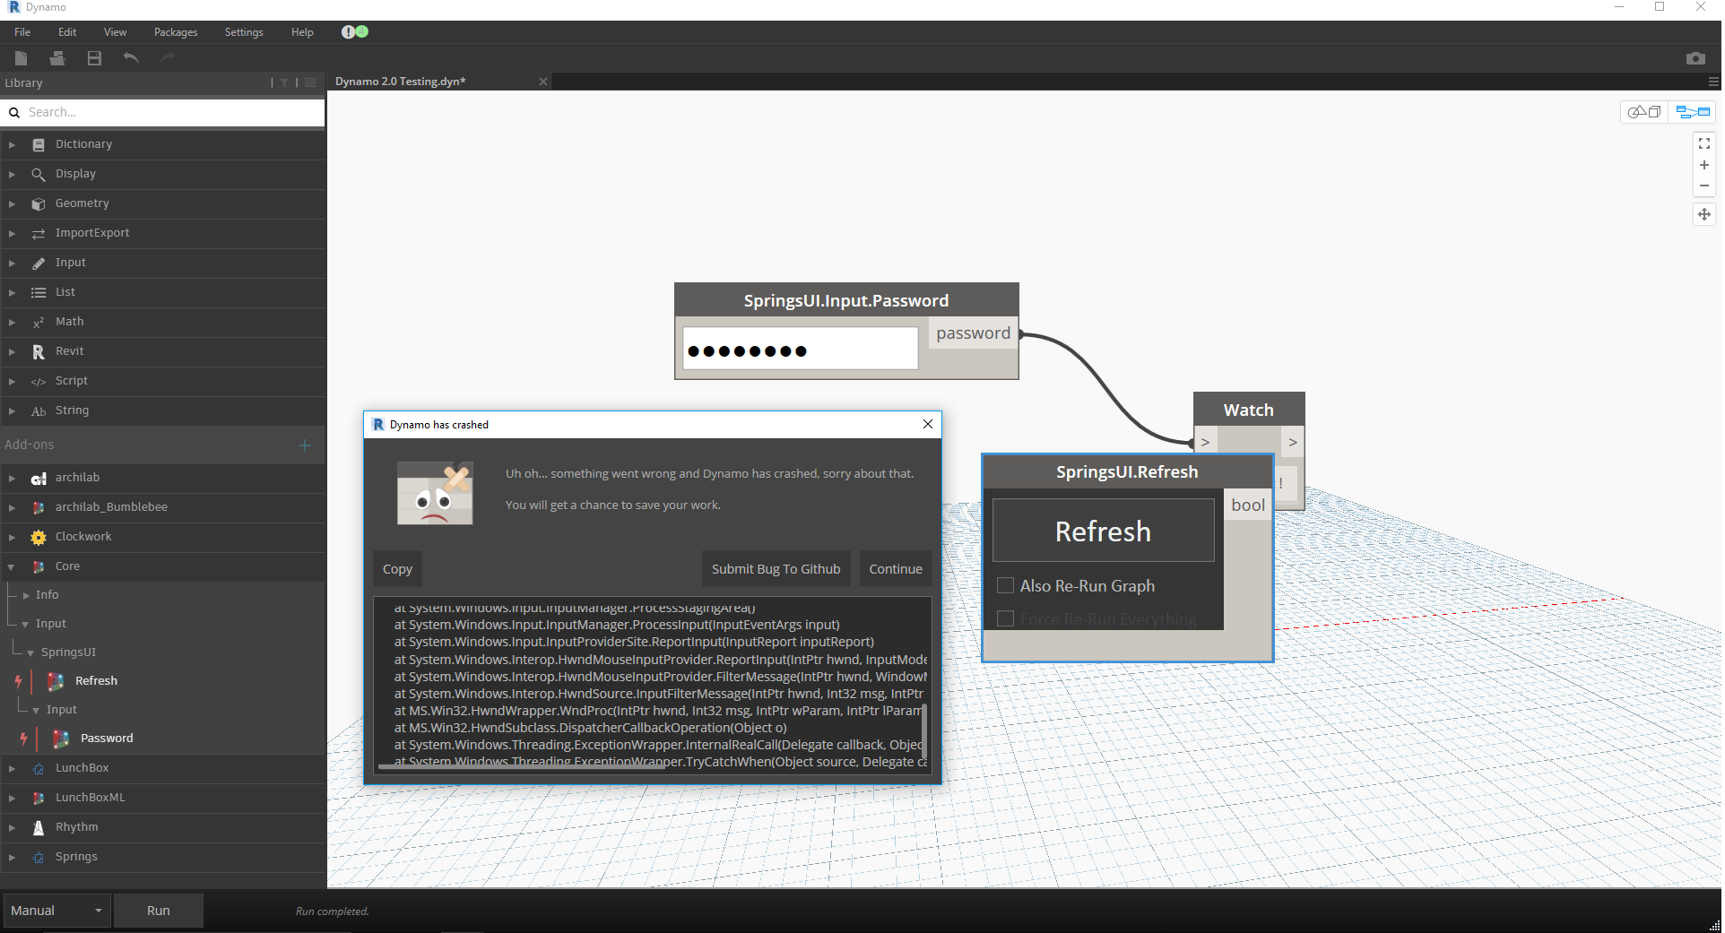The height and width of the screenshot is (933, 1725).
Task: Click the Run button
Action: point(158,910)
